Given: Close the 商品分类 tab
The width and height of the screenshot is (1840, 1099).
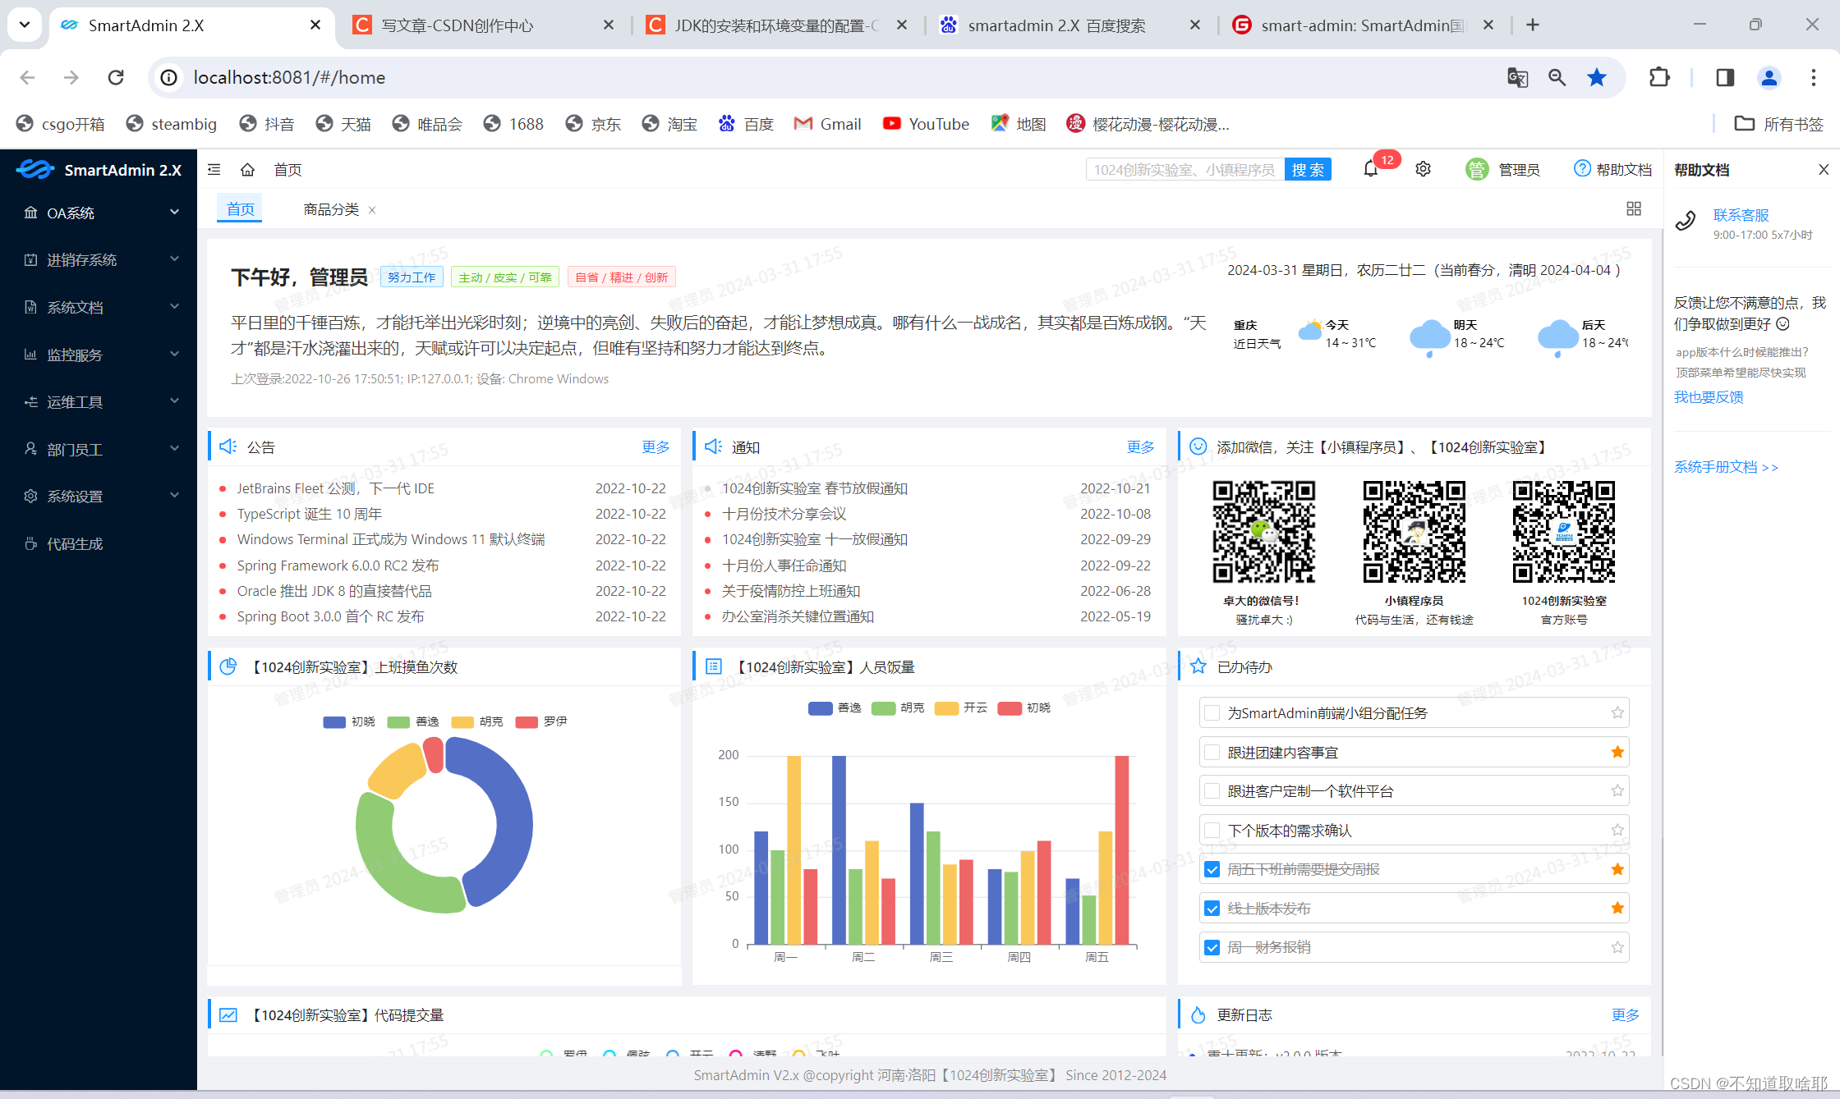Looking at the screenshot, I should click(x=372, y=210).
